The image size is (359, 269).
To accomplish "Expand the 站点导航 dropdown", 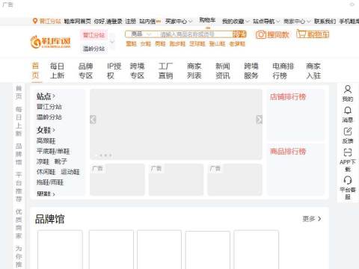I will [x=266, y=22].
